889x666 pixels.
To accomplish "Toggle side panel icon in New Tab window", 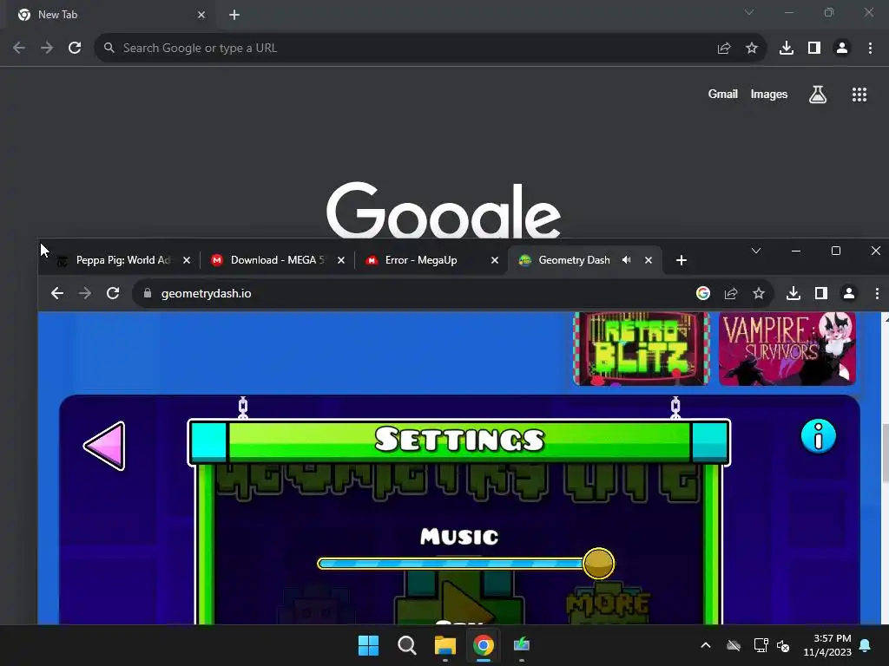I will pyautogui.click(x=814, y=49).
